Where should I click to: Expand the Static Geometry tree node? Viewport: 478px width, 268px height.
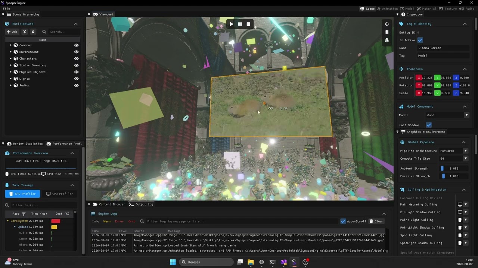(x=10, y=65)
